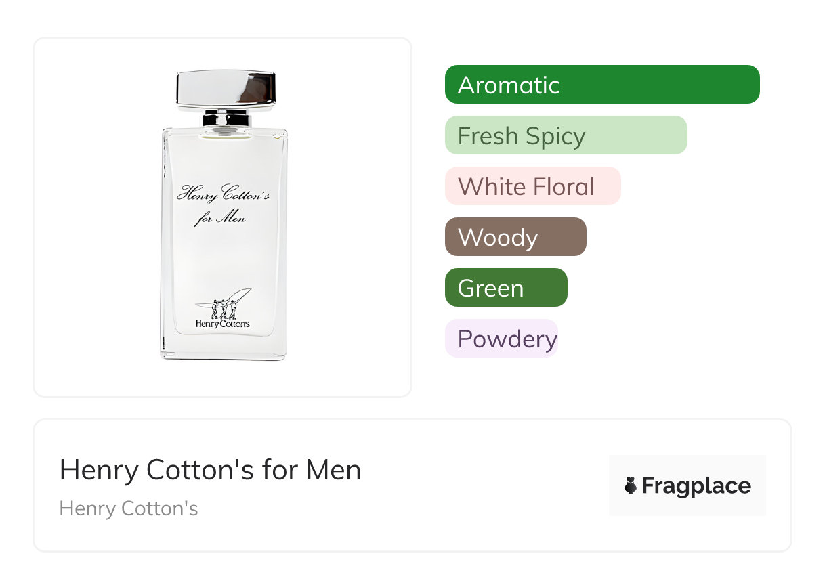Open the Henry Cotton's for Men title

tap(210, 470)
